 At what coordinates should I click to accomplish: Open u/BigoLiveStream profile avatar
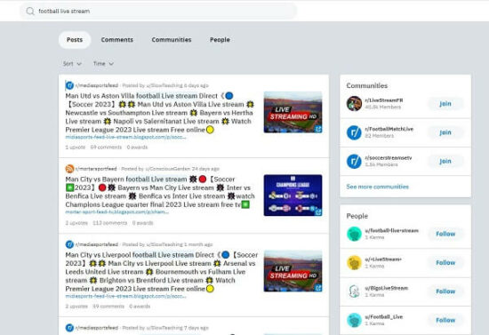pyautogui.click(x=354, y=291)
